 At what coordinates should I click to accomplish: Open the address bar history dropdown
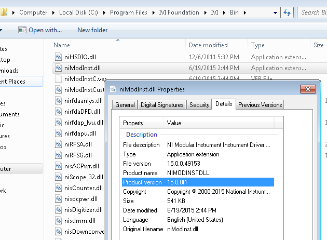click(275, 13)
